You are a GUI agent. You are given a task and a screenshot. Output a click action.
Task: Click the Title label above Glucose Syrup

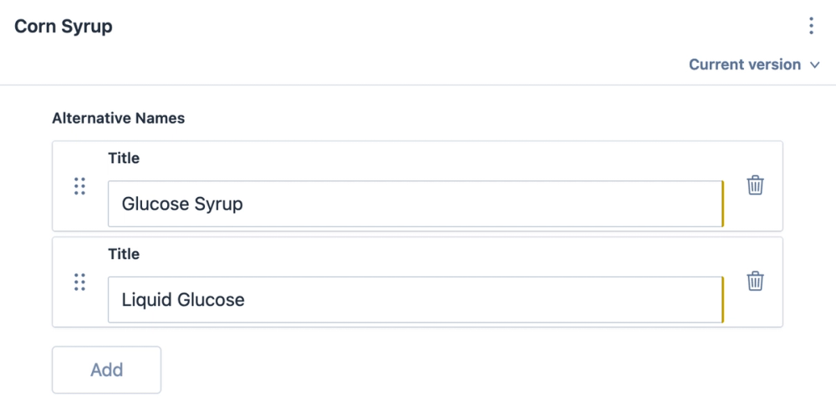pos(124,158)
